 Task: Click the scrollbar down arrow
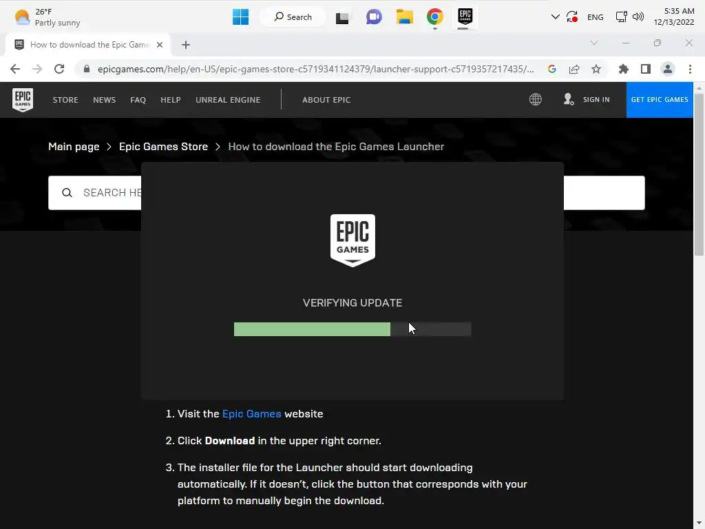[x=699, y=524]
